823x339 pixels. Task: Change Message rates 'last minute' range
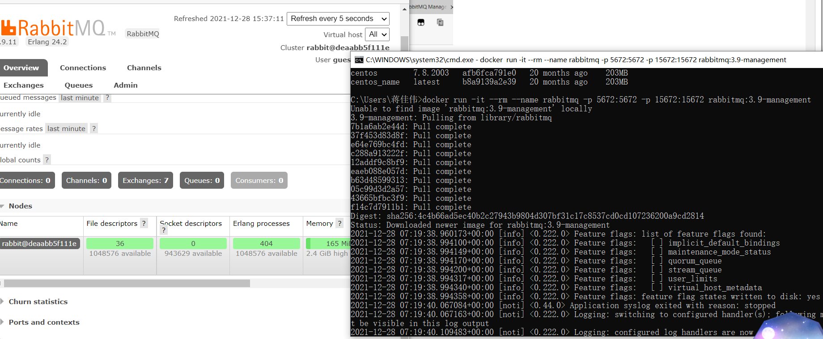tap(67, 129)
